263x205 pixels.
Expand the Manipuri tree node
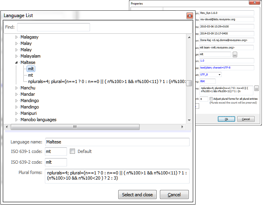pos(16,114)
